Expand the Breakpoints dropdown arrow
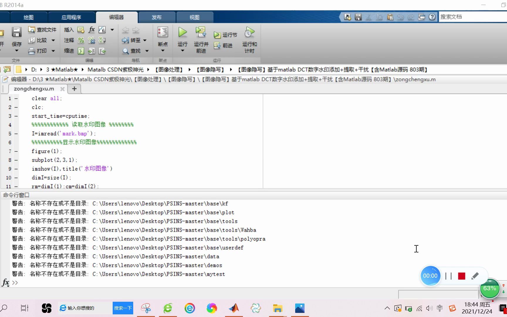The height and width of the screenshot is (317, 507). point(163,51)
